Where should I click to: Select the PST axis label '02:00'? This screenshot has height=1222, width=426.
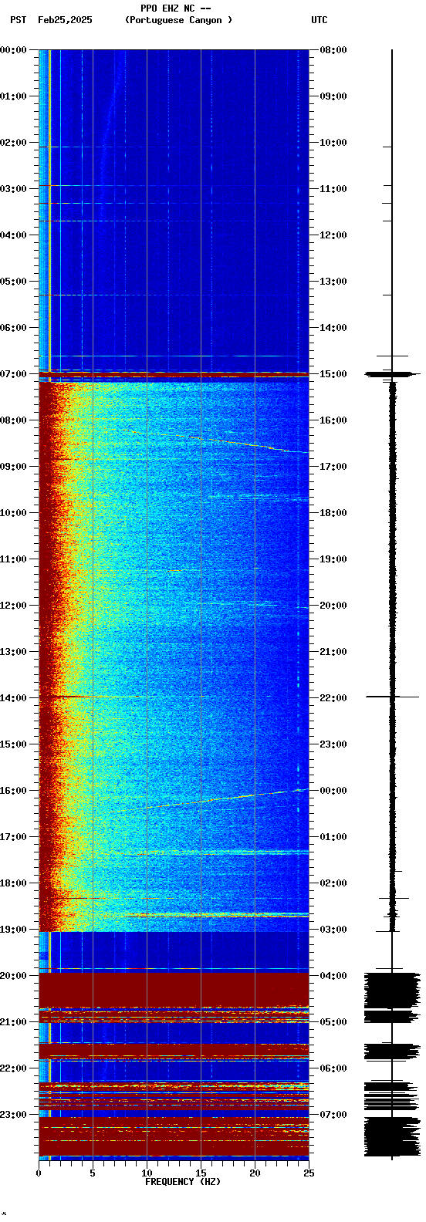point(13,143)
